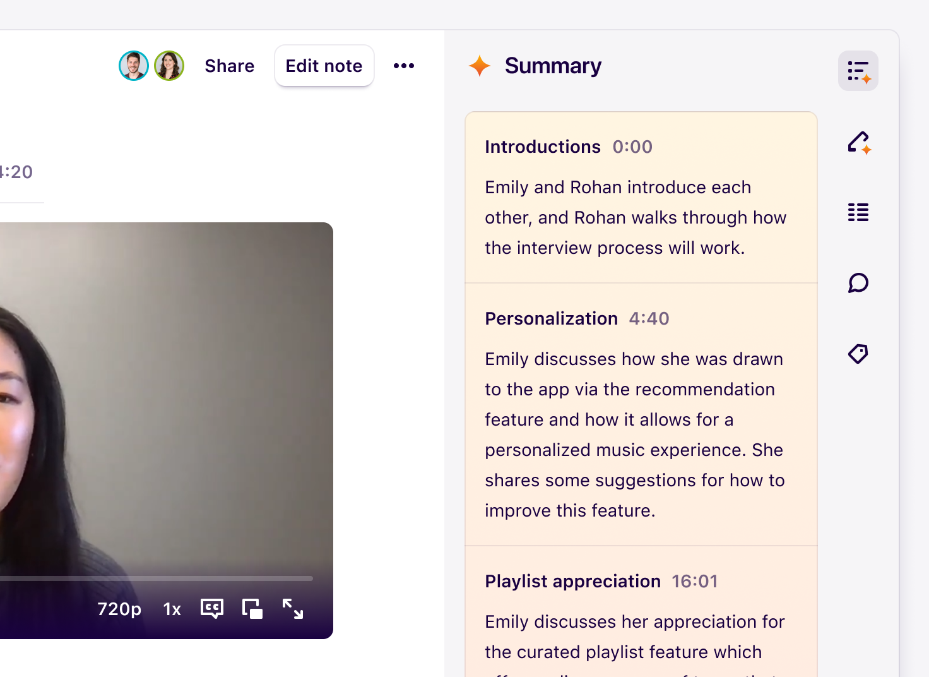Viewport: 929px width, 677px height.
Task: Open the Transcript list panel
Action: 858,212
